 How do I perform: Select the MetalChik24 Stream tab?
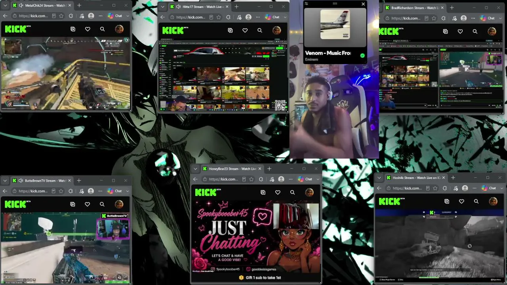(x=42, y=6)
